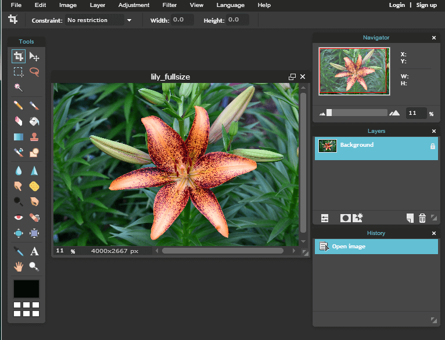Open the Adjustment menu
This screenshot has width=445, height=340.
(x=134, y=5)
